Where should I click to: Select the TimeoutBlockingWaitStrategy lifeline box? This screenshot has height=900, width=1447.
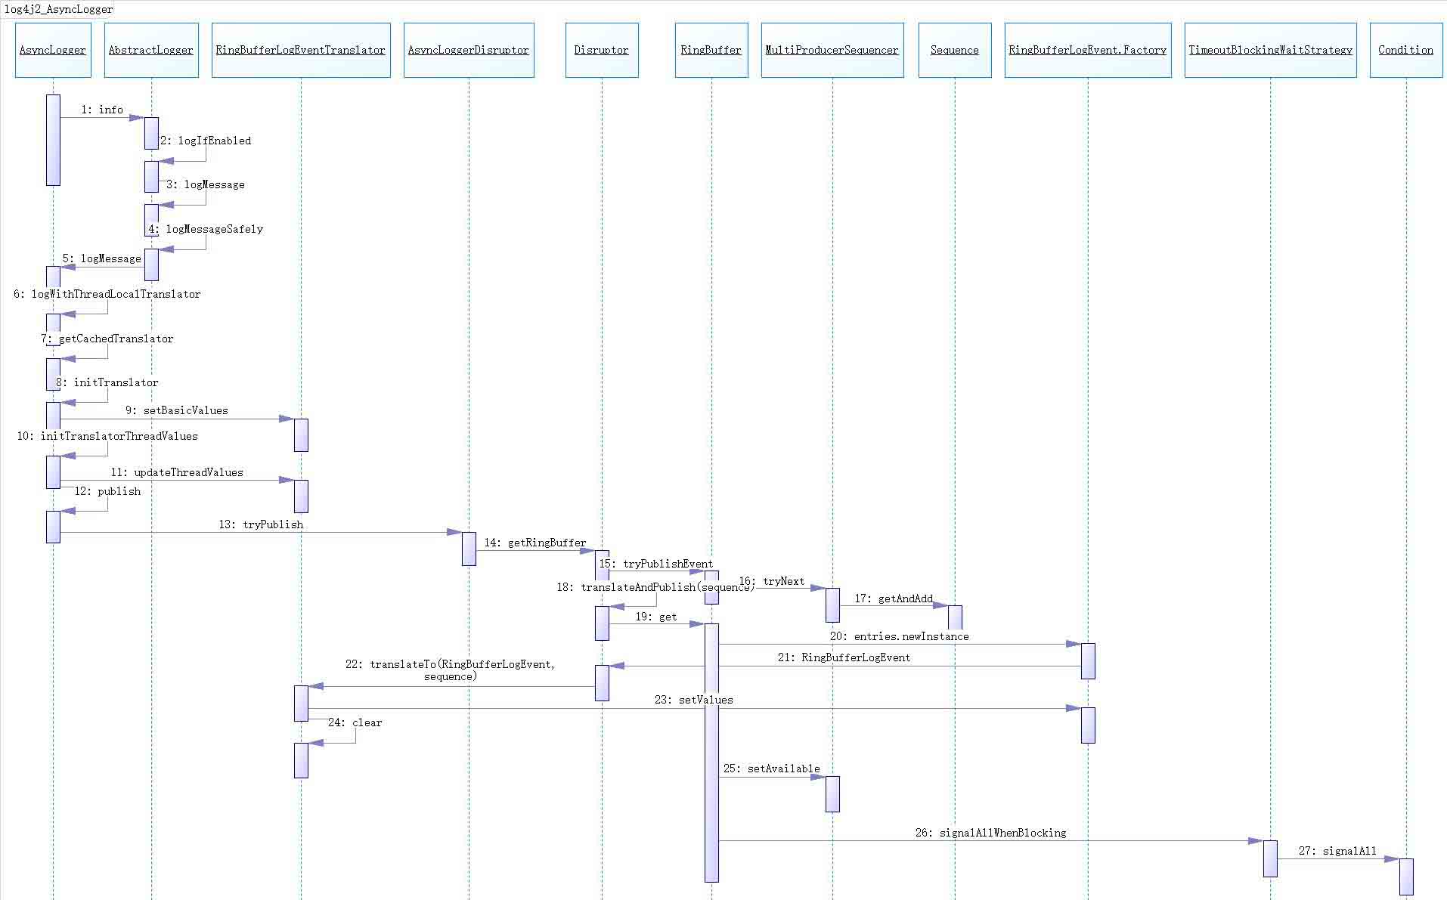point(1271,50)
